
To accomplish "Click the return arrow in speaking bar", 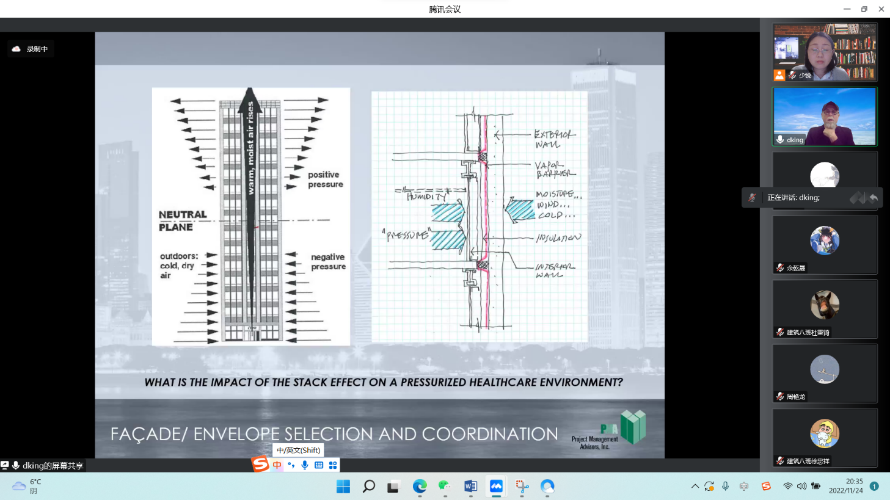I will (874, 198).
